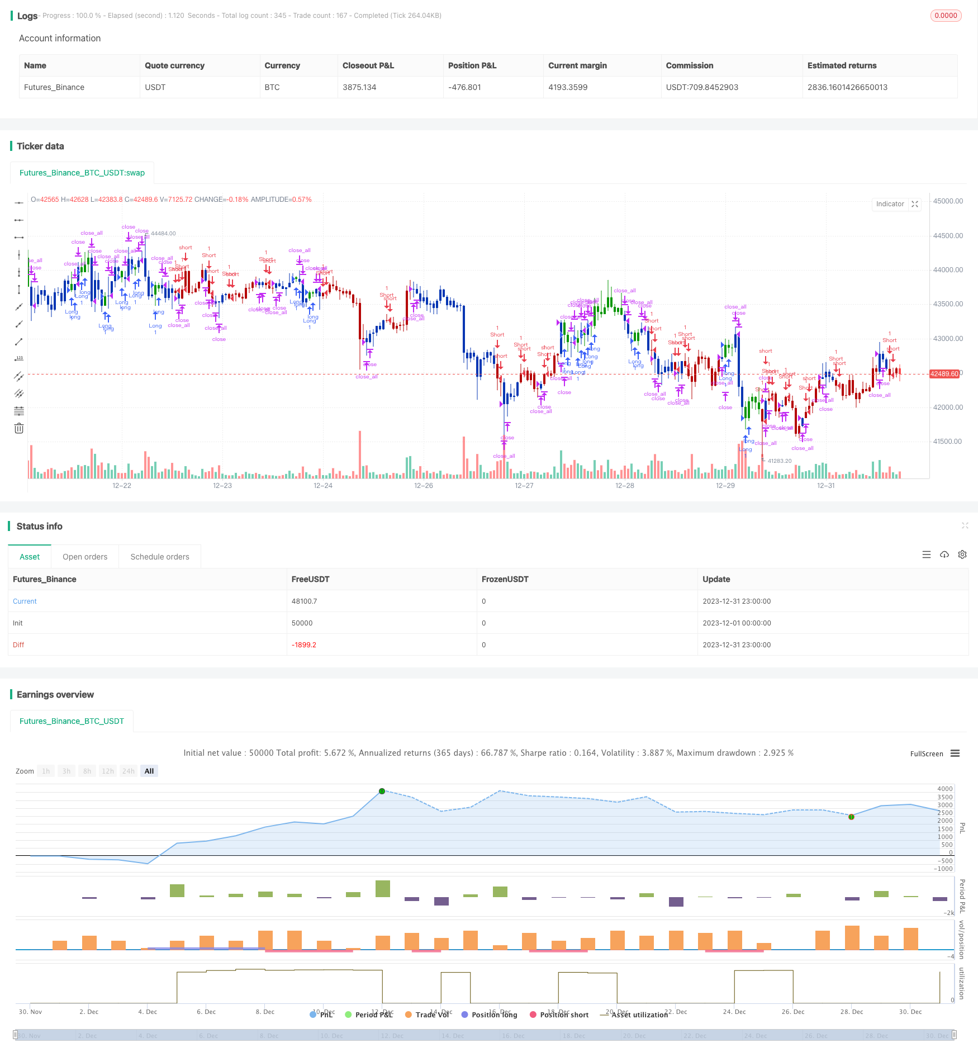Select the Fibonacci retracement lines tool

click(19, 411)
